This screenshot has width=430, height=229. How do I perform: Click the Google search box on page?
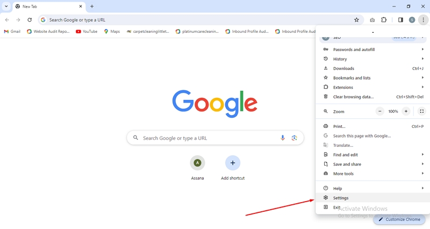[x=215, y=138]
